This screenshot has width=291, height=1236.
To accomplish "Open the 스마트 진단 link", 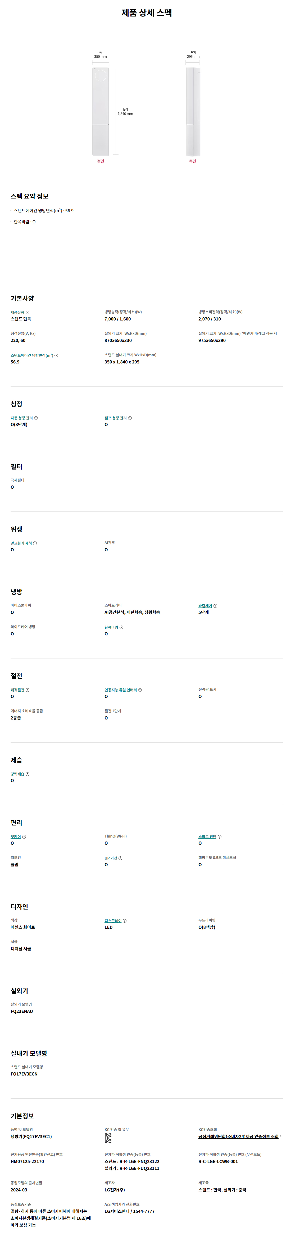I will (207, 837).
